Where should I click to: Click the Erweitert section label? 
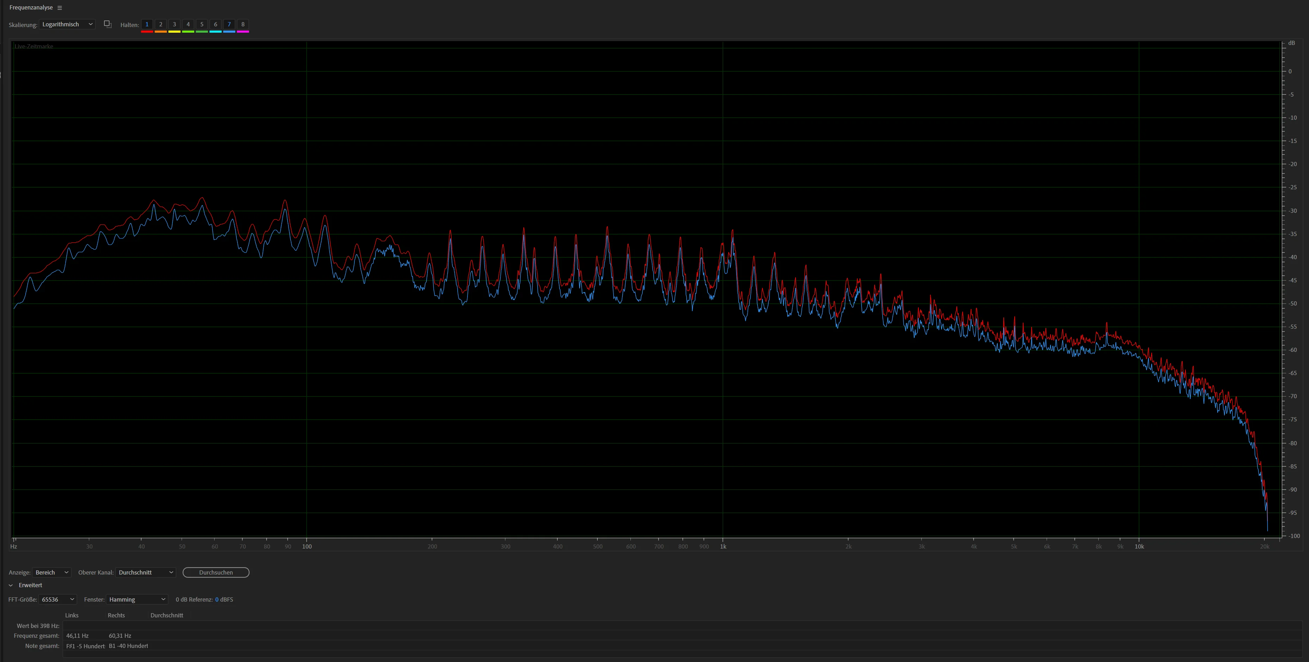click(31, 585)
